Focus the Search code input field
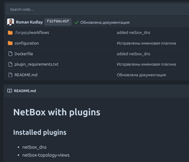This screenshot has height=162, width=189. point(96,9)
